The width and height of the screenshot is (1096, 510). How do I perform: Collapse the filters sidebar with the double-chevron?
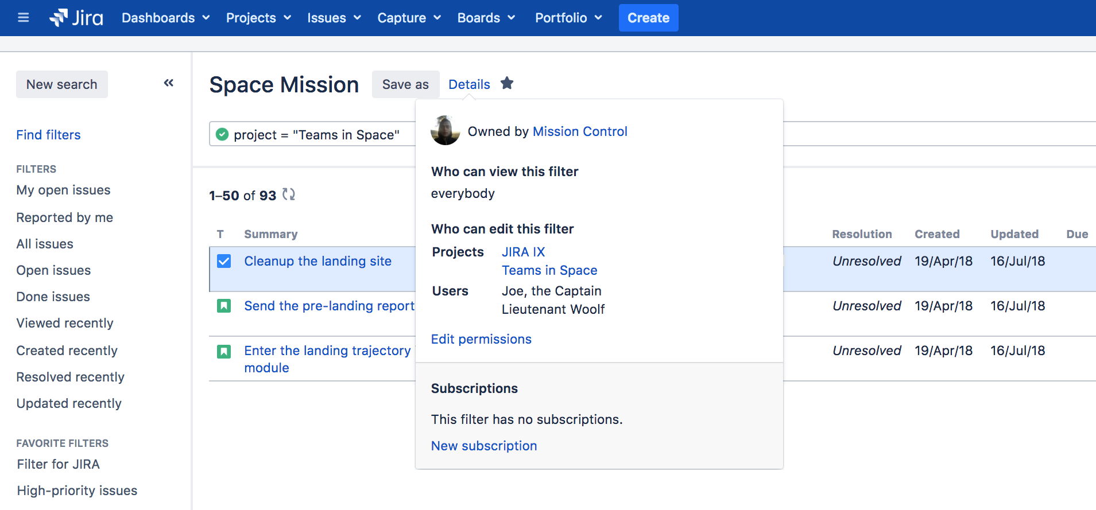click(169, 83)
